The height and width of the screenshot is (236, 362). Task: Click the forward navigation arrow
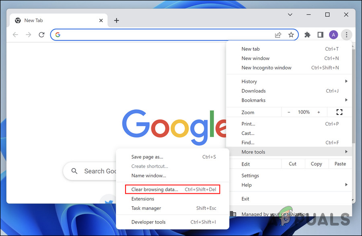pyautogui.click(x=29, y=35)
